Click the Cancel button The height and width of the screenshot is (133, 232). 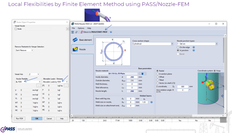[x=49, y=119]
